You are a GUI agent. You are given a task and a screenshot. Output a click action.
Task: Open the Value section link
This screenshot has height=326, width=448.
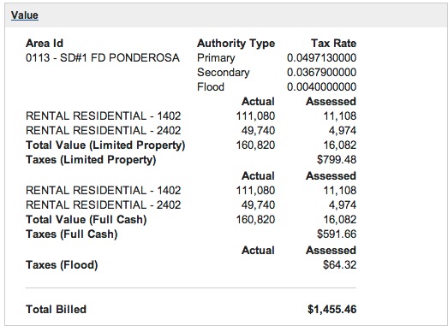25,15
